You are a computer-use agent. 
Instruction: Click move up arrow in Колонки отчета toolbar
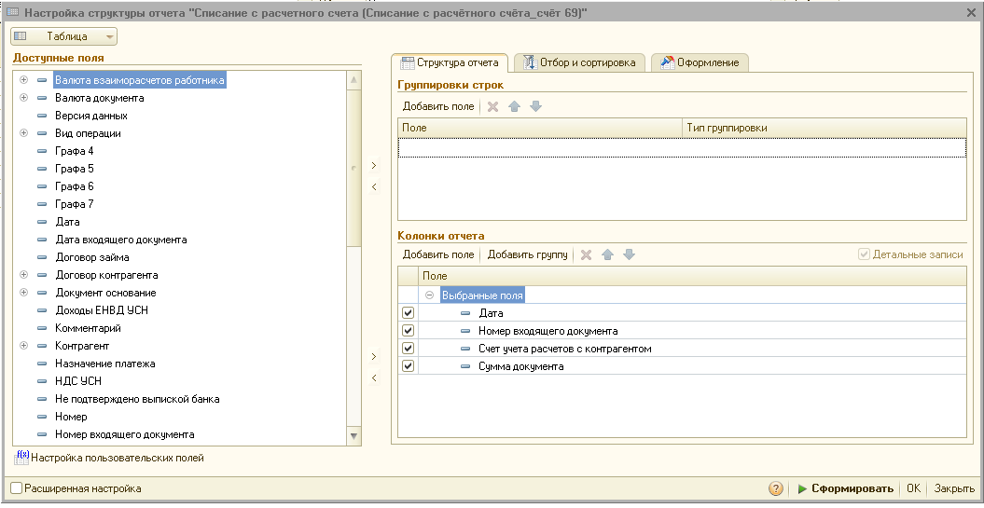pos(606,254)
